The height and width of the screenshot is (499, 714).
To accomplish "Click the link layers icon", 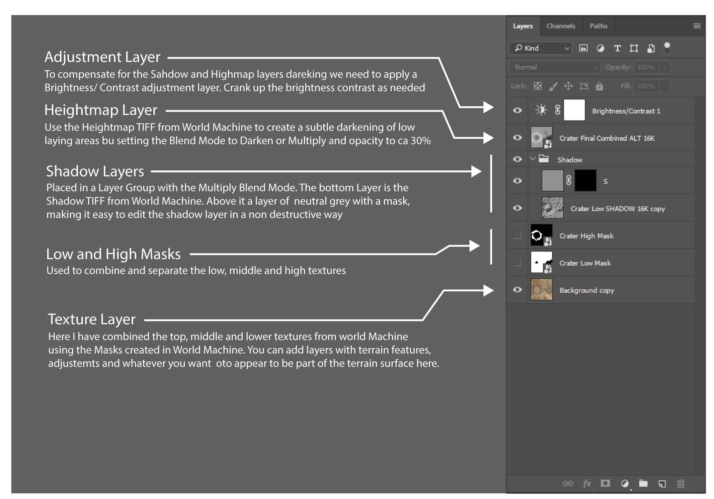I will [x=568, y=483].
